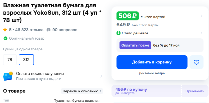The image size is (209, 103).
Task: Click the green 506 ₽ price badge
Action: click(x=127, y=16)
